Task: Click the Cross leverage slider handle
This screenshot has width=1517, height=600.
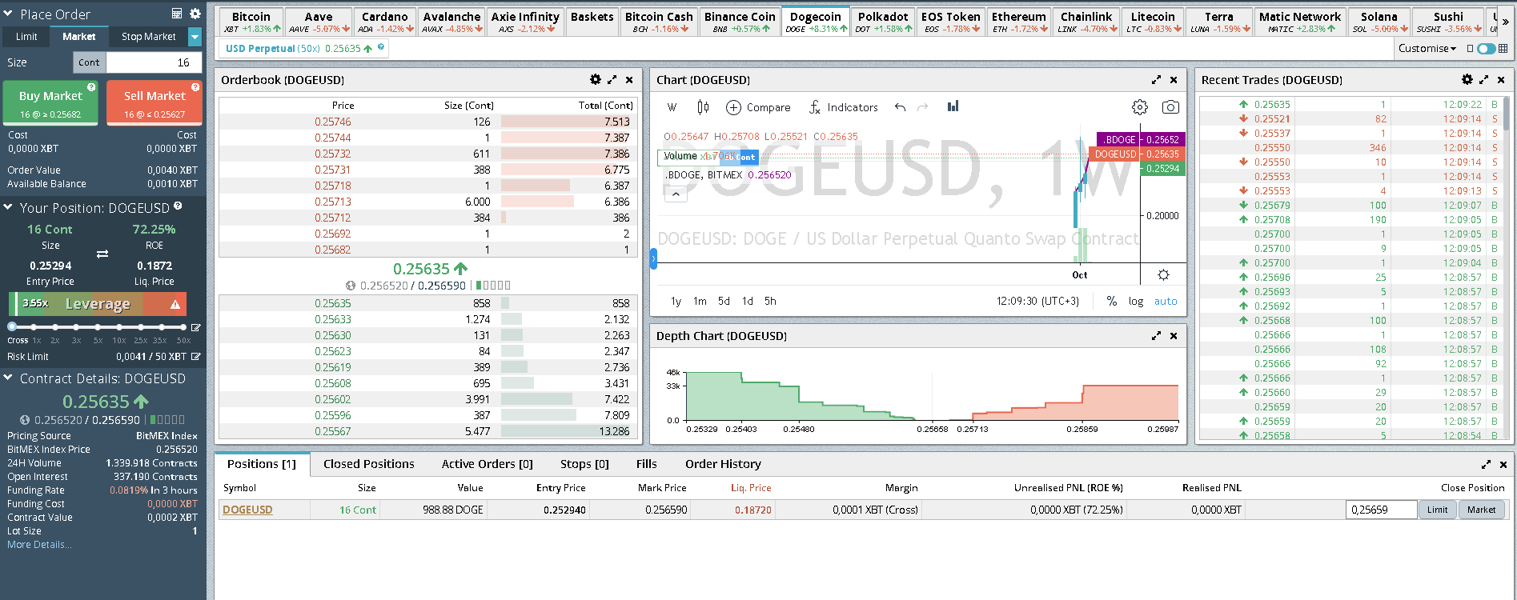Action: tap(12, 327)
